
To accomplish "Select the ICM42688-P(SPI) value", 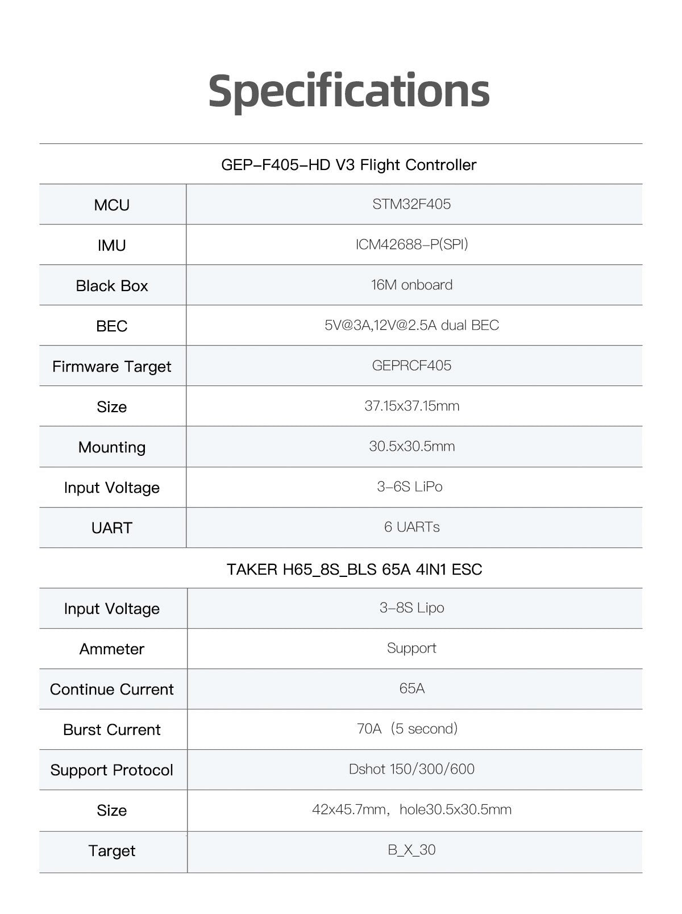I will click(x=411, y=244).
